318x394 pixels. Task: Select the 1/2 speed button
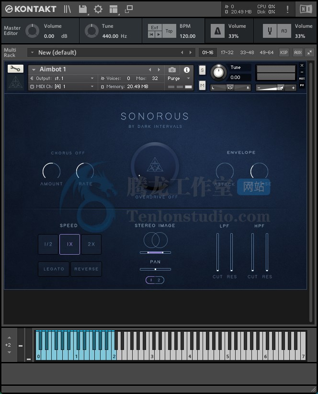[x=48, y=244]
